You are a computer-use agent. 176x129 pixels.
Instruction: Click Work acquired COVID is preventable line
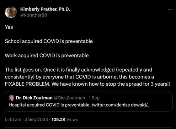(47, 56)
